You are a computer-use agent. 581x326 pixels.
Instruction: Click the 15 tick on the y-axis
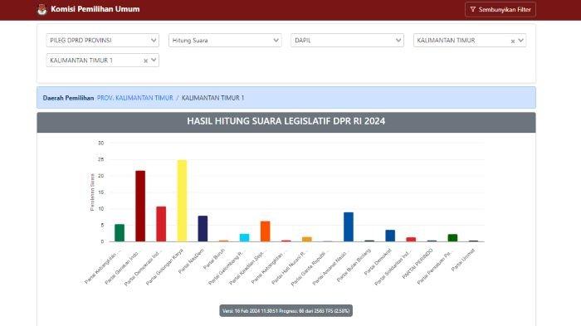tap(100, 192)
